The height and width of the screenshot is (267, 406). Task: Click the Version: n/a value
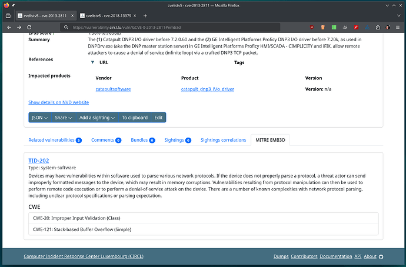(x=318, y=89)
